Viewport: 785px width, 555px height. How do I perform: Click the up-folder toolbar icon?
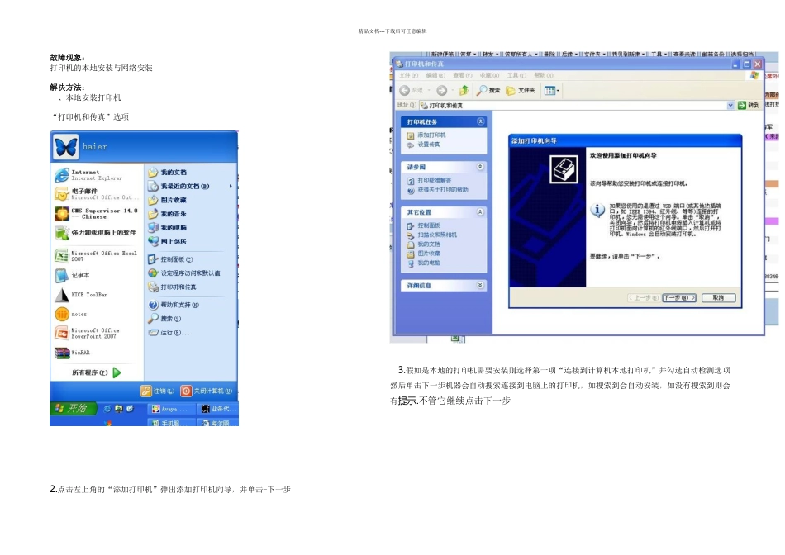[464, 91]
